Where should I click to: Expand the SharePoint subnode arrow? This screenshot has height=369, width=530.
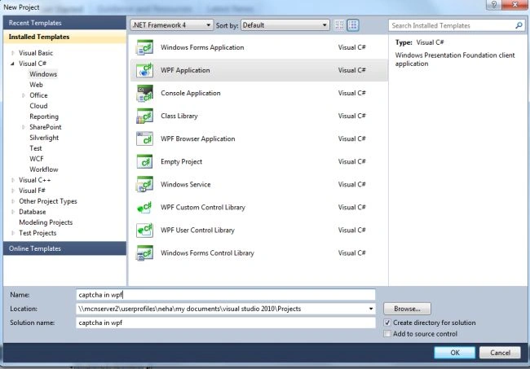pyautogui.click(x=24, y=127)
